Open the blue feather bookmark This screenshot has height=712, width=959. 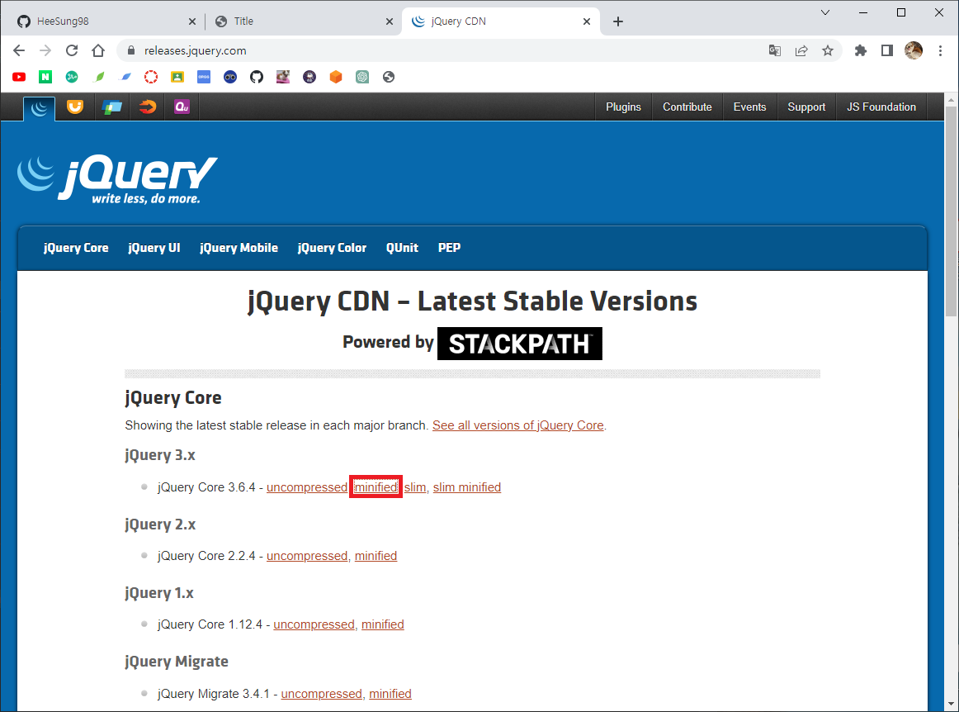point(125,77)
